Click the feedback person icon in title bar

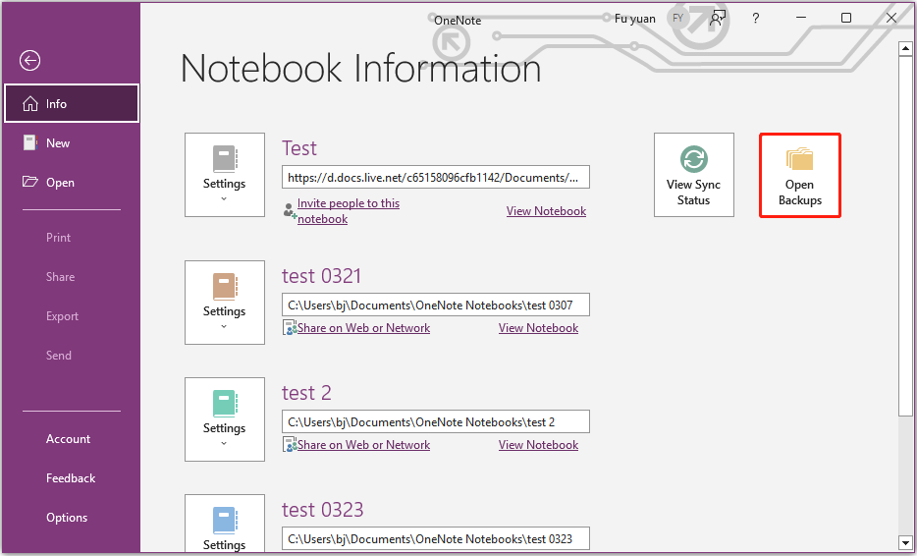717,18
